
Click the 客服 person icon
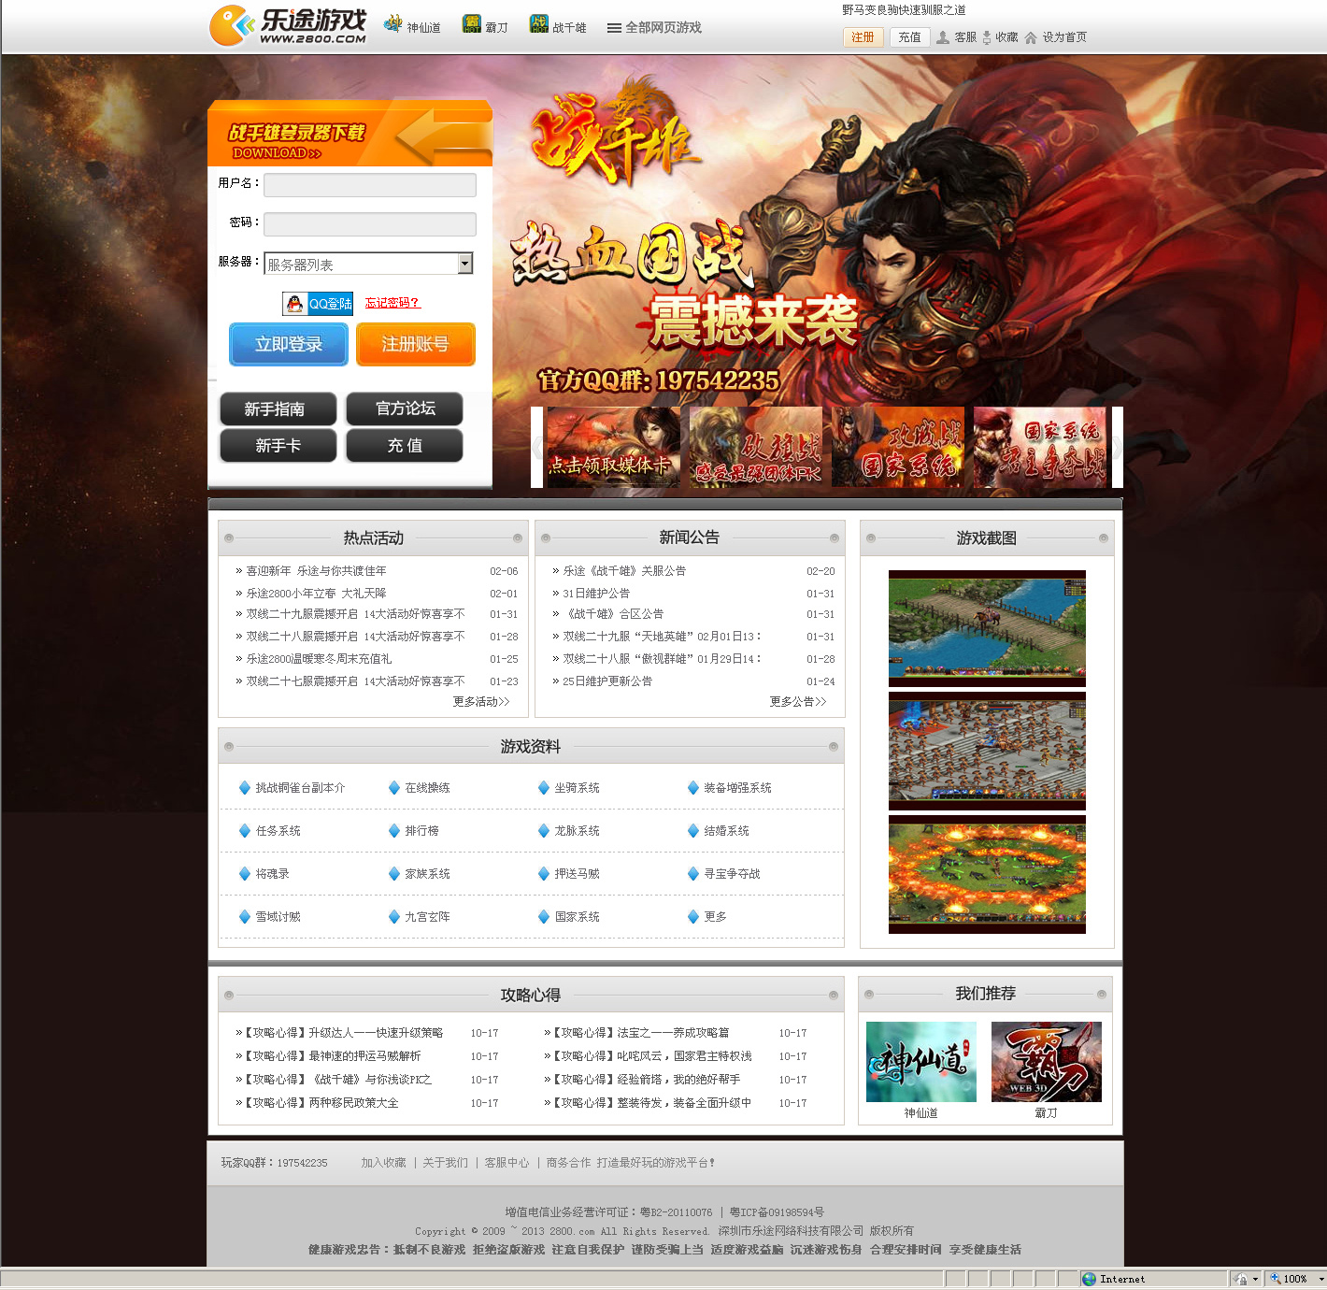[x=943, y=37]
